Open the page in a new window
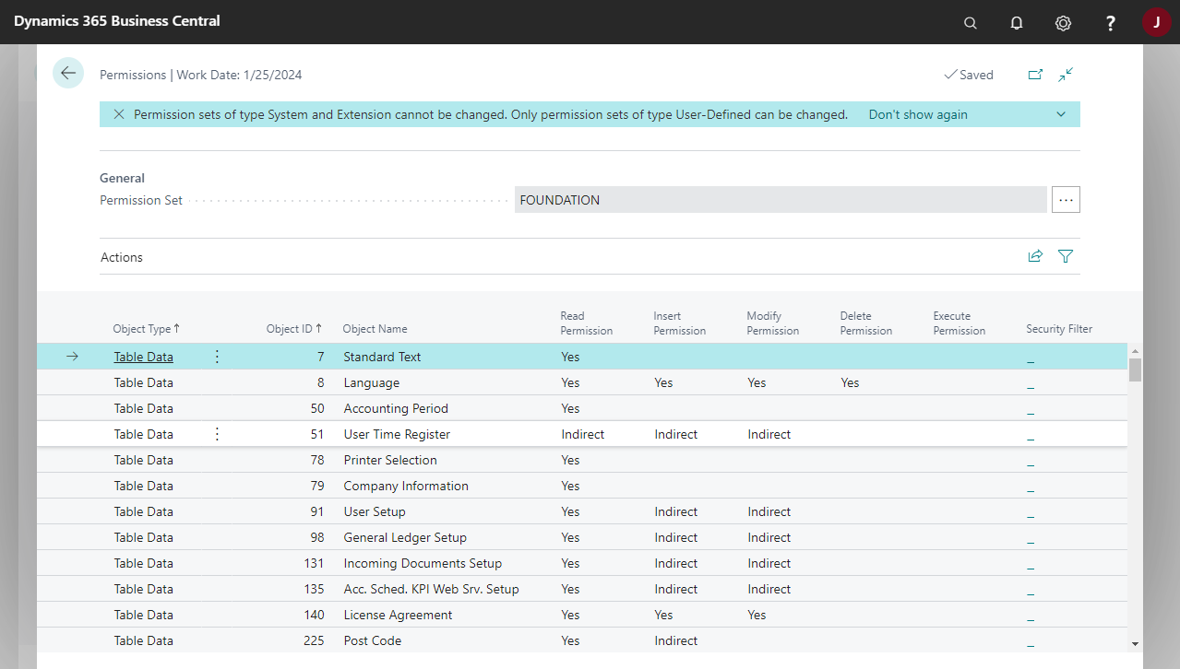 pyautogui.click(x=1035, y=74)
